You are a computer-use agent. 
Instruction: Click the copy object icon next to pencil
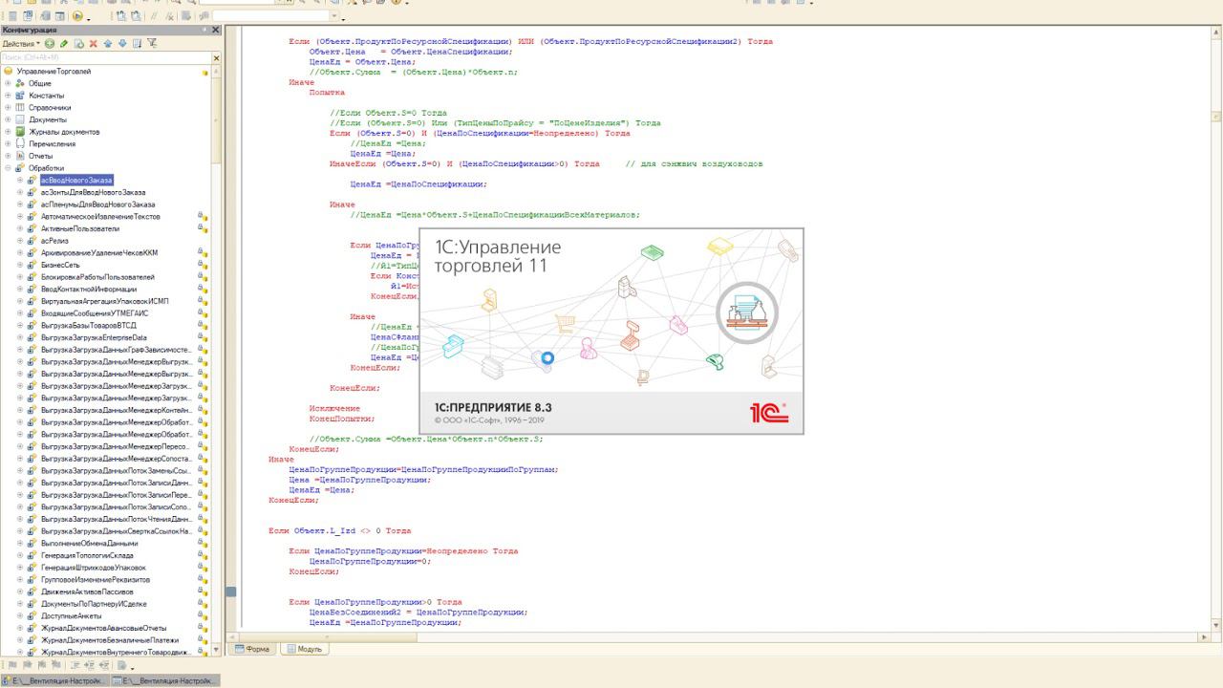pos(78,44)
